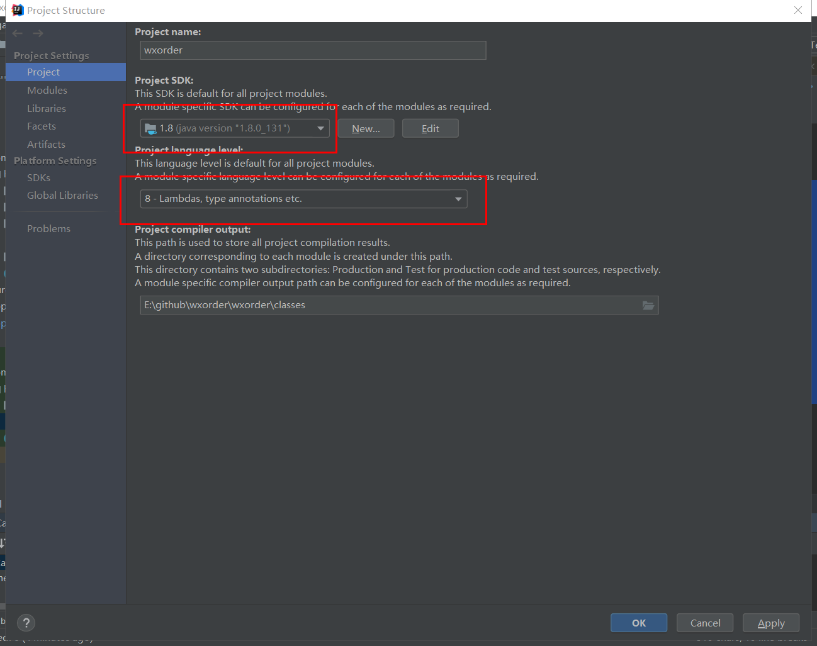
Task: Click the back navigation arrow
Action: 18,33
